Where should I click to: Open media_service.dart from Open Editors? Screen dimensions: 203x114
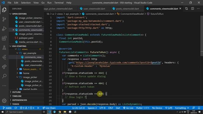click(29, 42)
